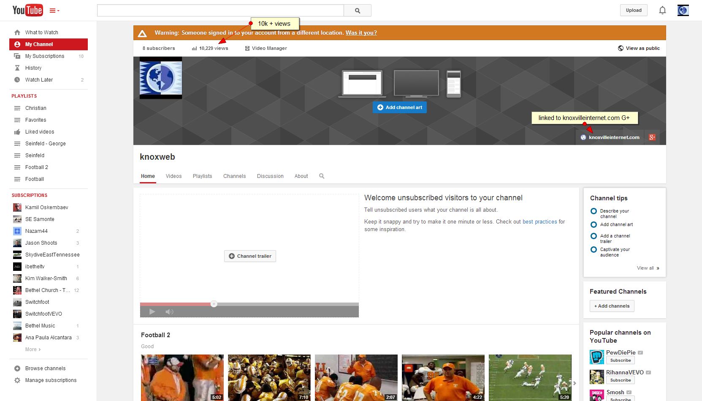Click the Liked videos thumbs-up icon
This screenshot has height=401, width=702.
click(17, 132)
